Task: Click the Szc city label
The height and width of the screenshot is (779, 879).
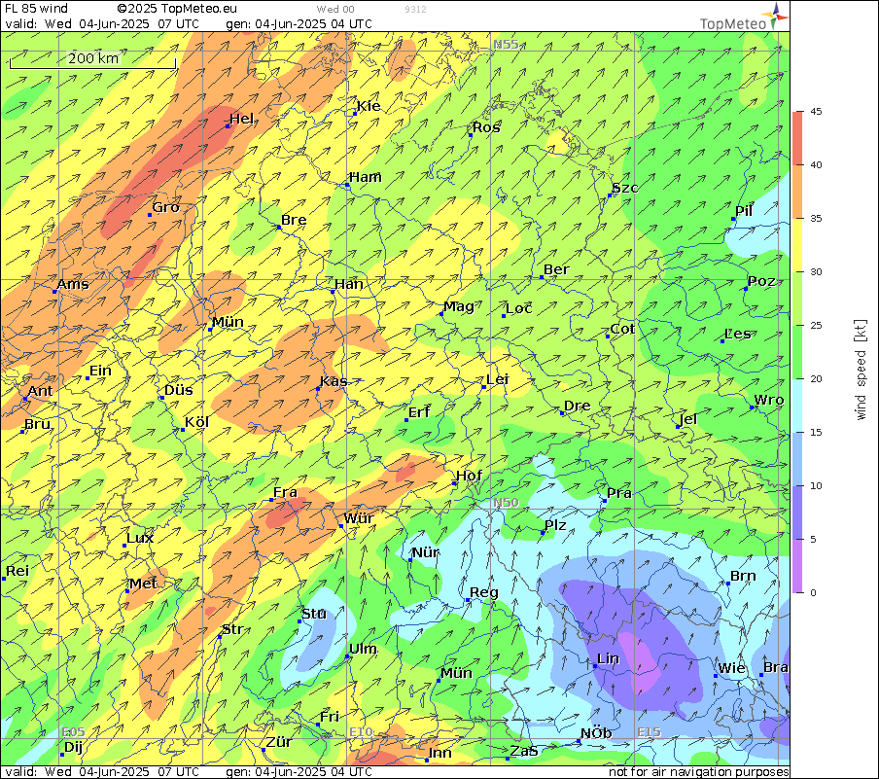Action: coord(625,188)
